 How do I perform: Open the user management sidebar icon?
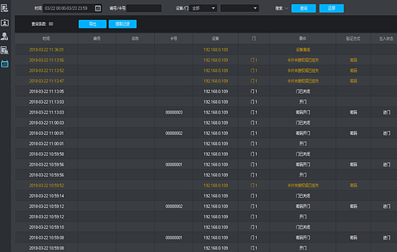click(x=5, y=36)
